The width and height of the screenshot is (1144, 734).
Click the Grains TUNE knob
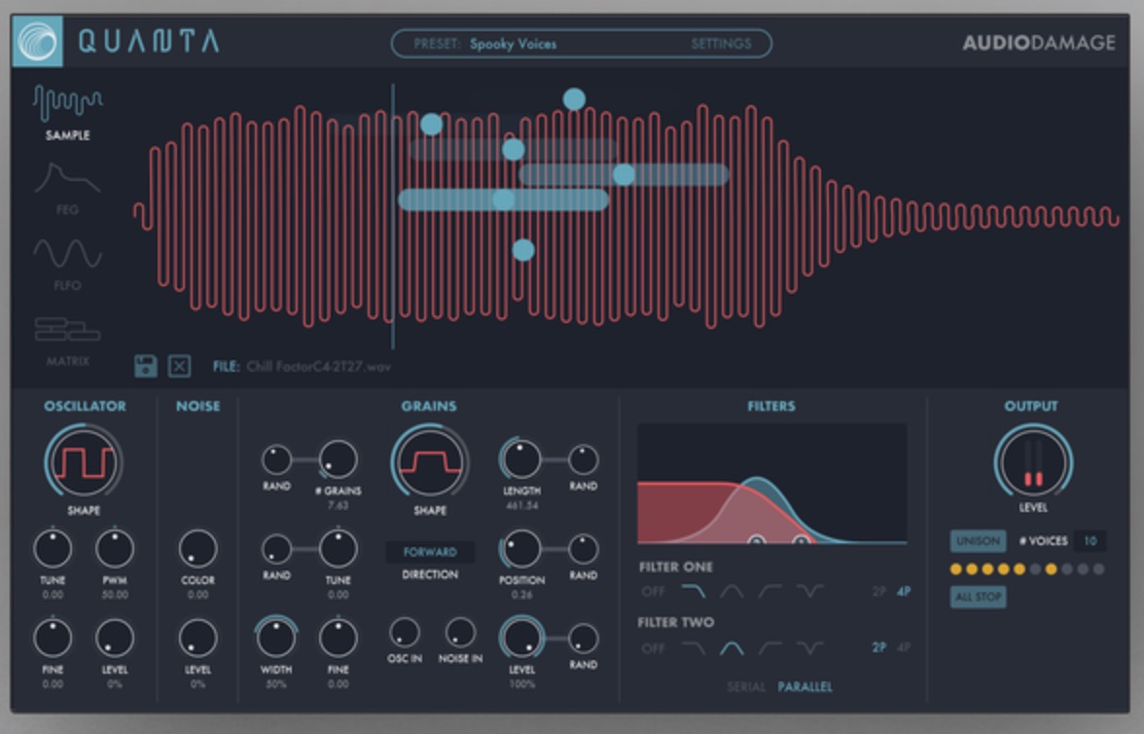[x=338, y=549]
